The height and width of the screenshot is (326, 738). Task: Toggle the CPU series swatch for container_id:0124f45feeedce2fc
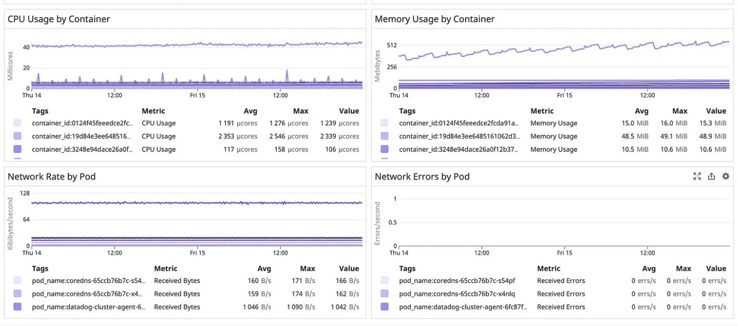click(17, 123)
